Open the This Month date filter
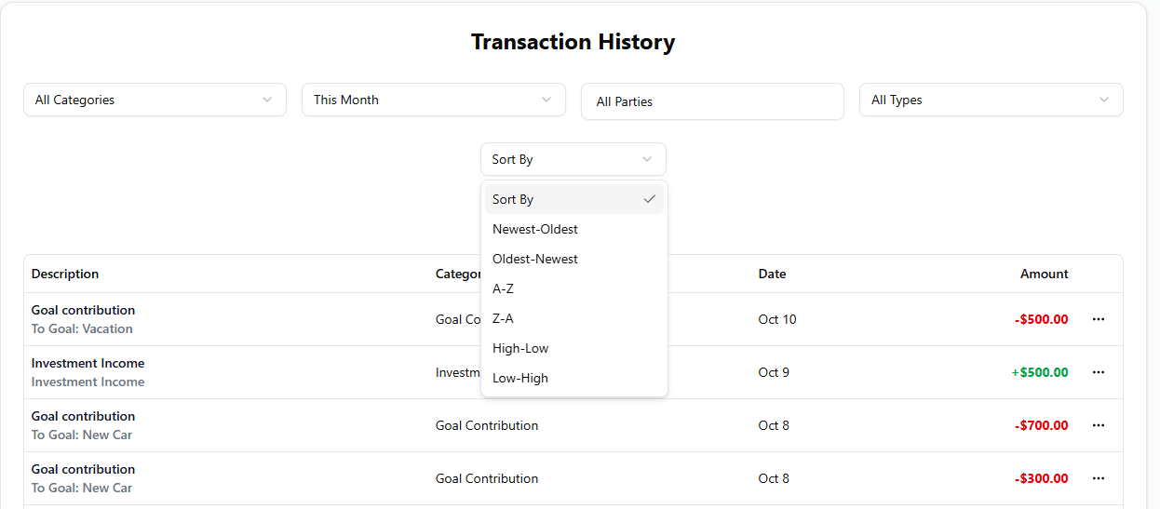The height and width of the screenshot is (509, 1160). click(433, 100)
